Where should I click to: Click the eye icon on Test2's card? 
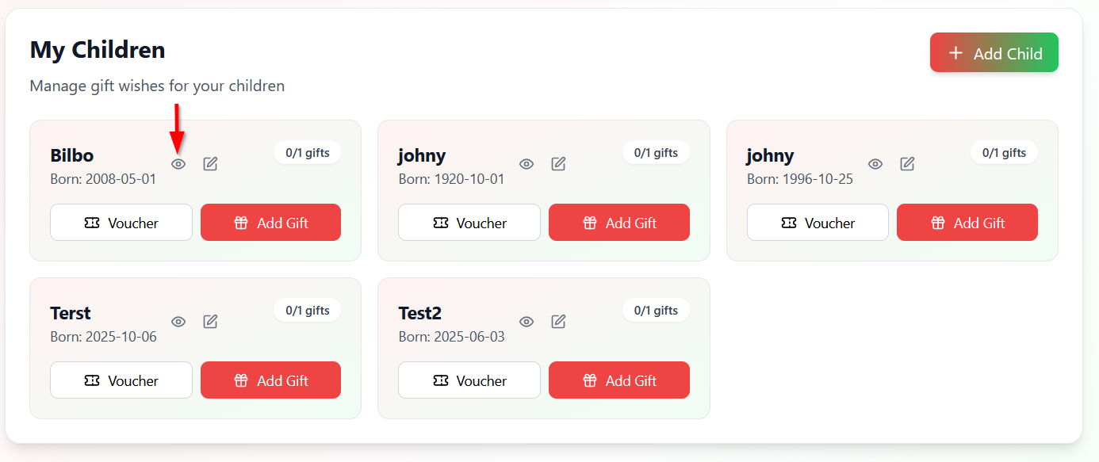point(527,322)
